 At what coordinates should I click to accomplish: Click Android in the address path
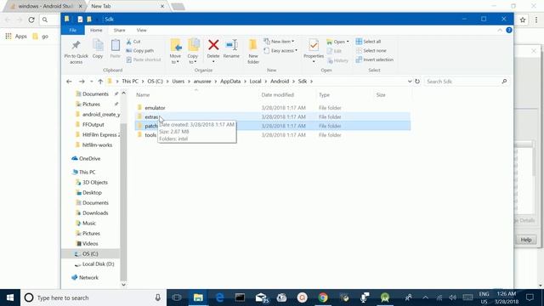click(280, 82)
